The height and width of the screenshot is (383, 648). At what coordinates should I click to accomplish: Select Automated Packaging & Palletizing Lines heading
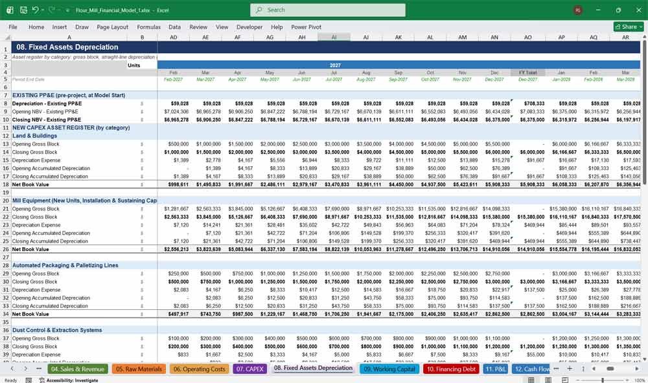pos(69,265)
